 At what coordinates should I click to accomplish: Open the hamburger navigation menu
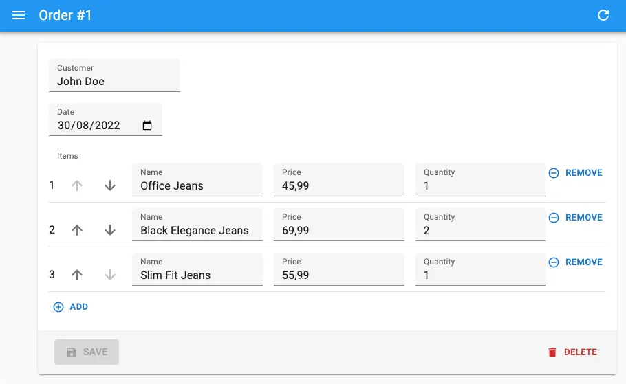tap(19, 15)
